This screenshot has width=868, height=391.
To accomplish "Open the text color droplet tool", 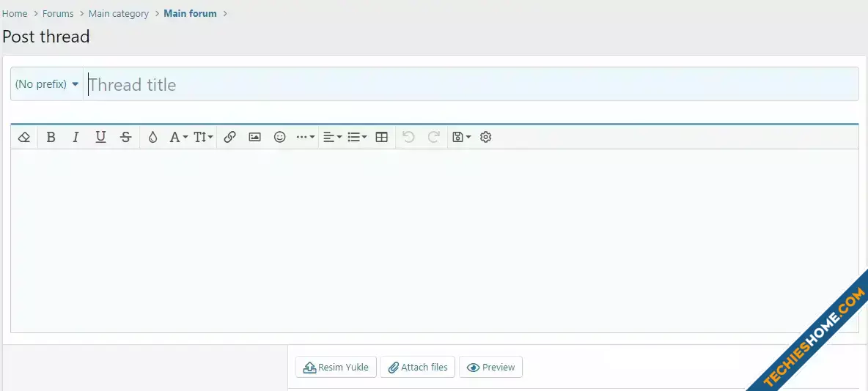I will coord(152,137).
